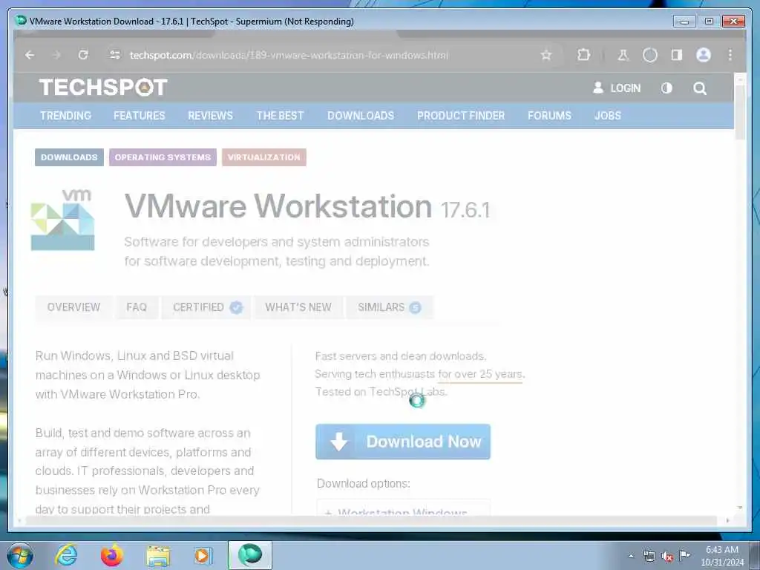Open THE BEST menu item
760x570 pixels.
pos(280,116)
